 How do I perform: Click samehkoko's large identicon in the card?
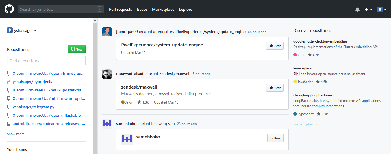tap(127, 138)
